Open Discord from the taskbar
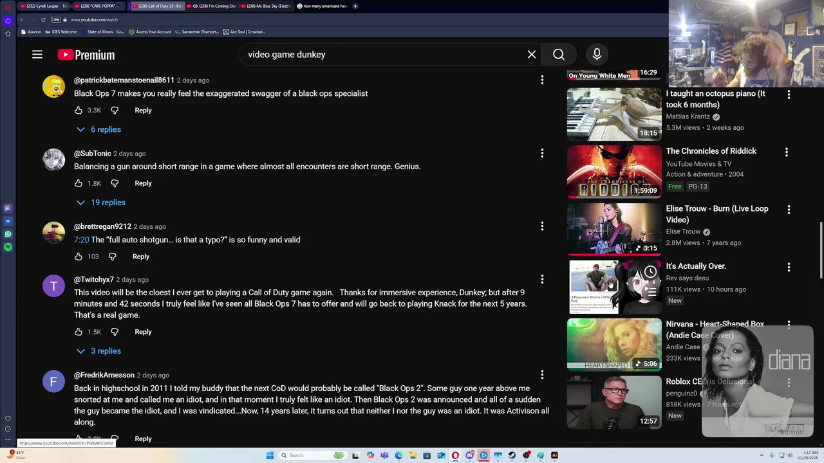Screen dimensions: 824x463 pyautogui.click(x=469, y=455)
